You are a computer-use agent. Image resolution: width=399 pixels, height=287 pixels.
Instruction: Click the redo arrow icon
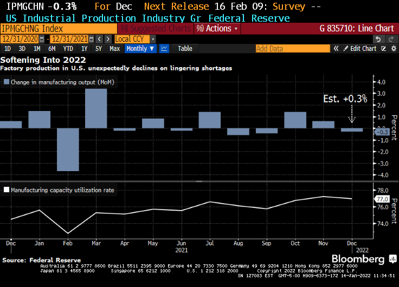391,39
